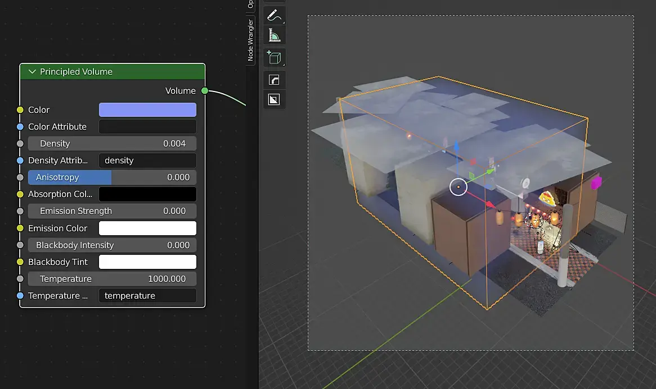Open the black Absorption Color swatch
656x389 pixels.
(x=147, y=194)
